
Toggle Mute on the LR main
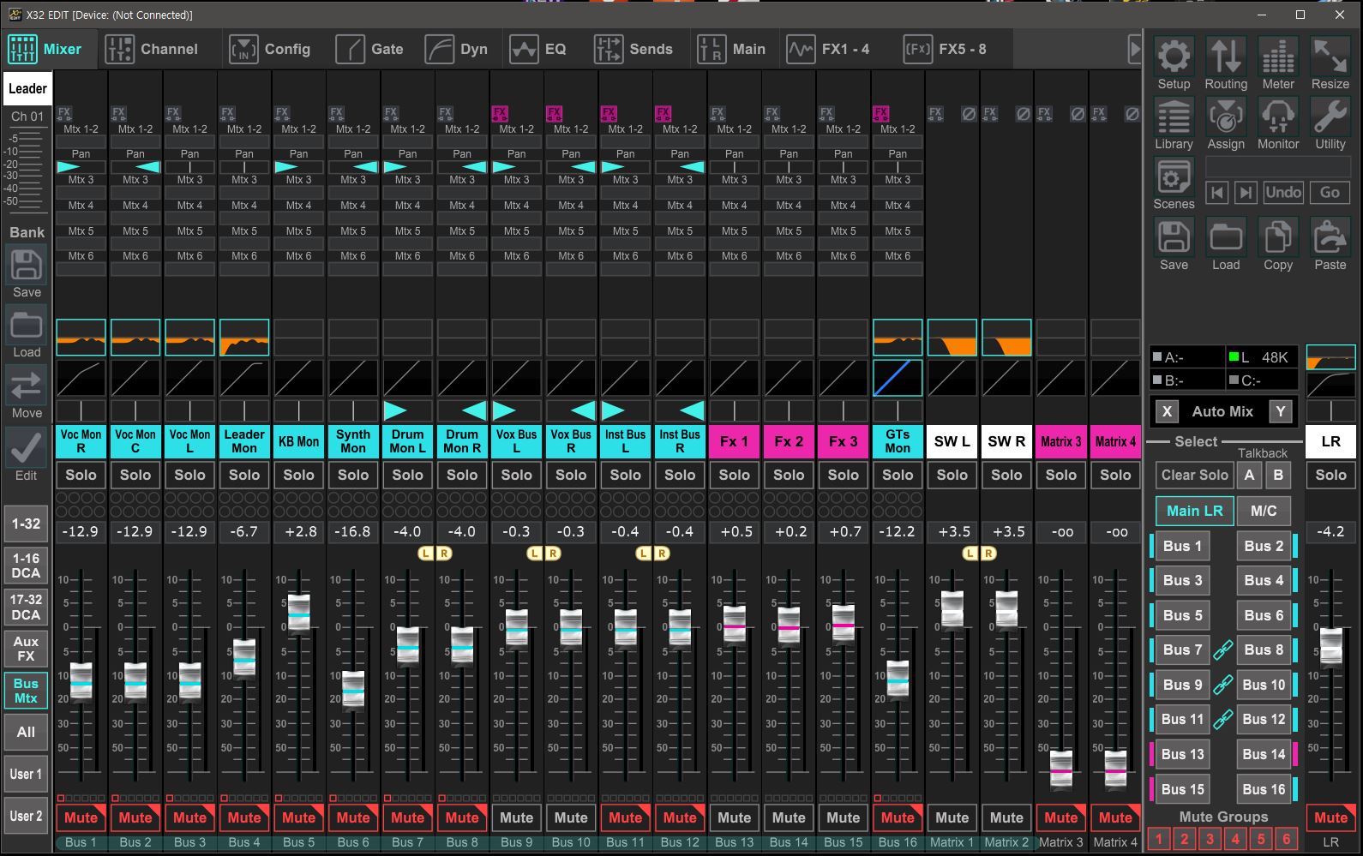pos(1330,817)
